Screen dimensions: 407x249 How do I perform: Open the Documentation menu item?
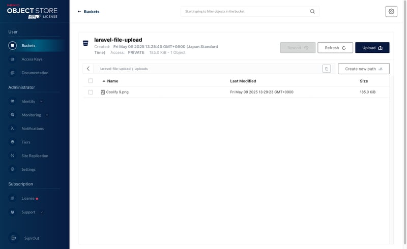(35, 73)
